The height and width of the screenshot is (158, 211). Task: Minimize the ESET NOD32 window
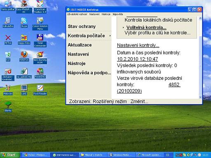coord(190,10)
